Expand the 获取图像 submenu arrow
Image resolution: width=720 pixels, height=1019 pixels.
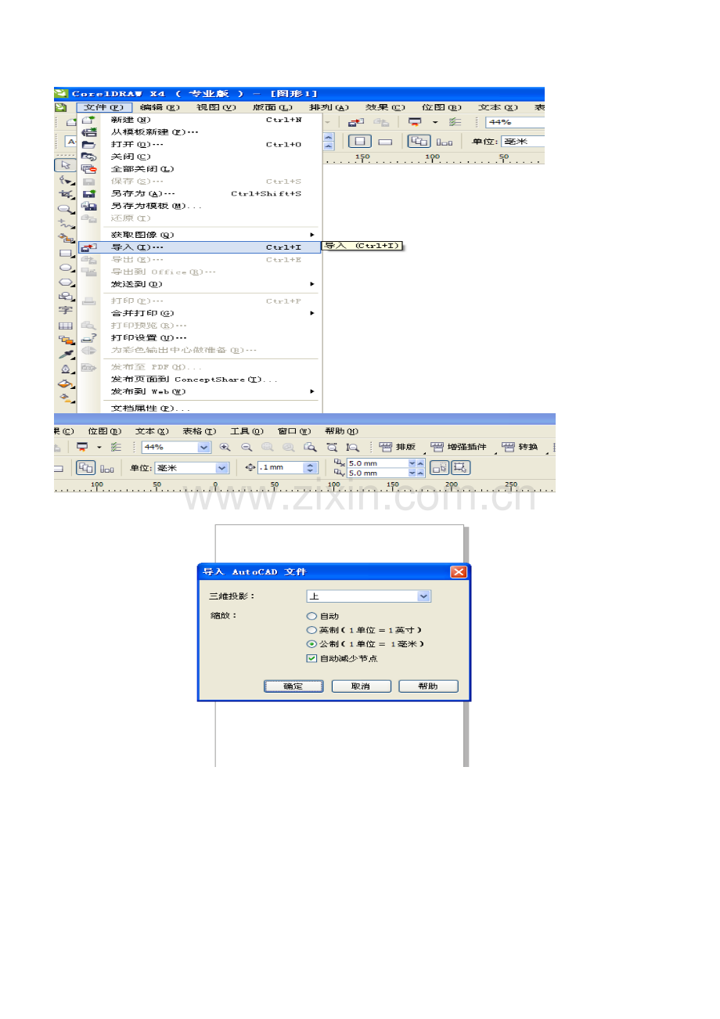pos(312,235)
